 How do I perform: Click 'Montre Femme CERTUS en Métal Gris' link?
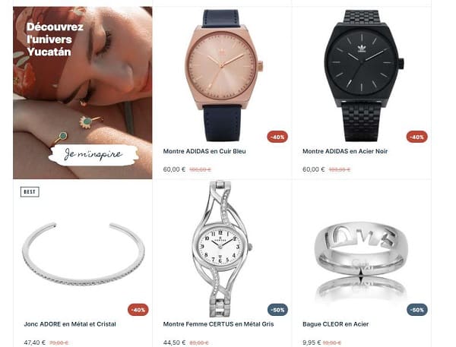tap(218, 324)
